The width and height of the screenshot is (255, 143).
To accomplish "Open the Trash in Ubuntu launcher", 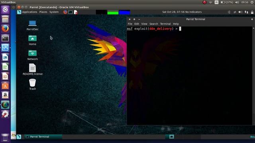I will (x=5, y=137).
